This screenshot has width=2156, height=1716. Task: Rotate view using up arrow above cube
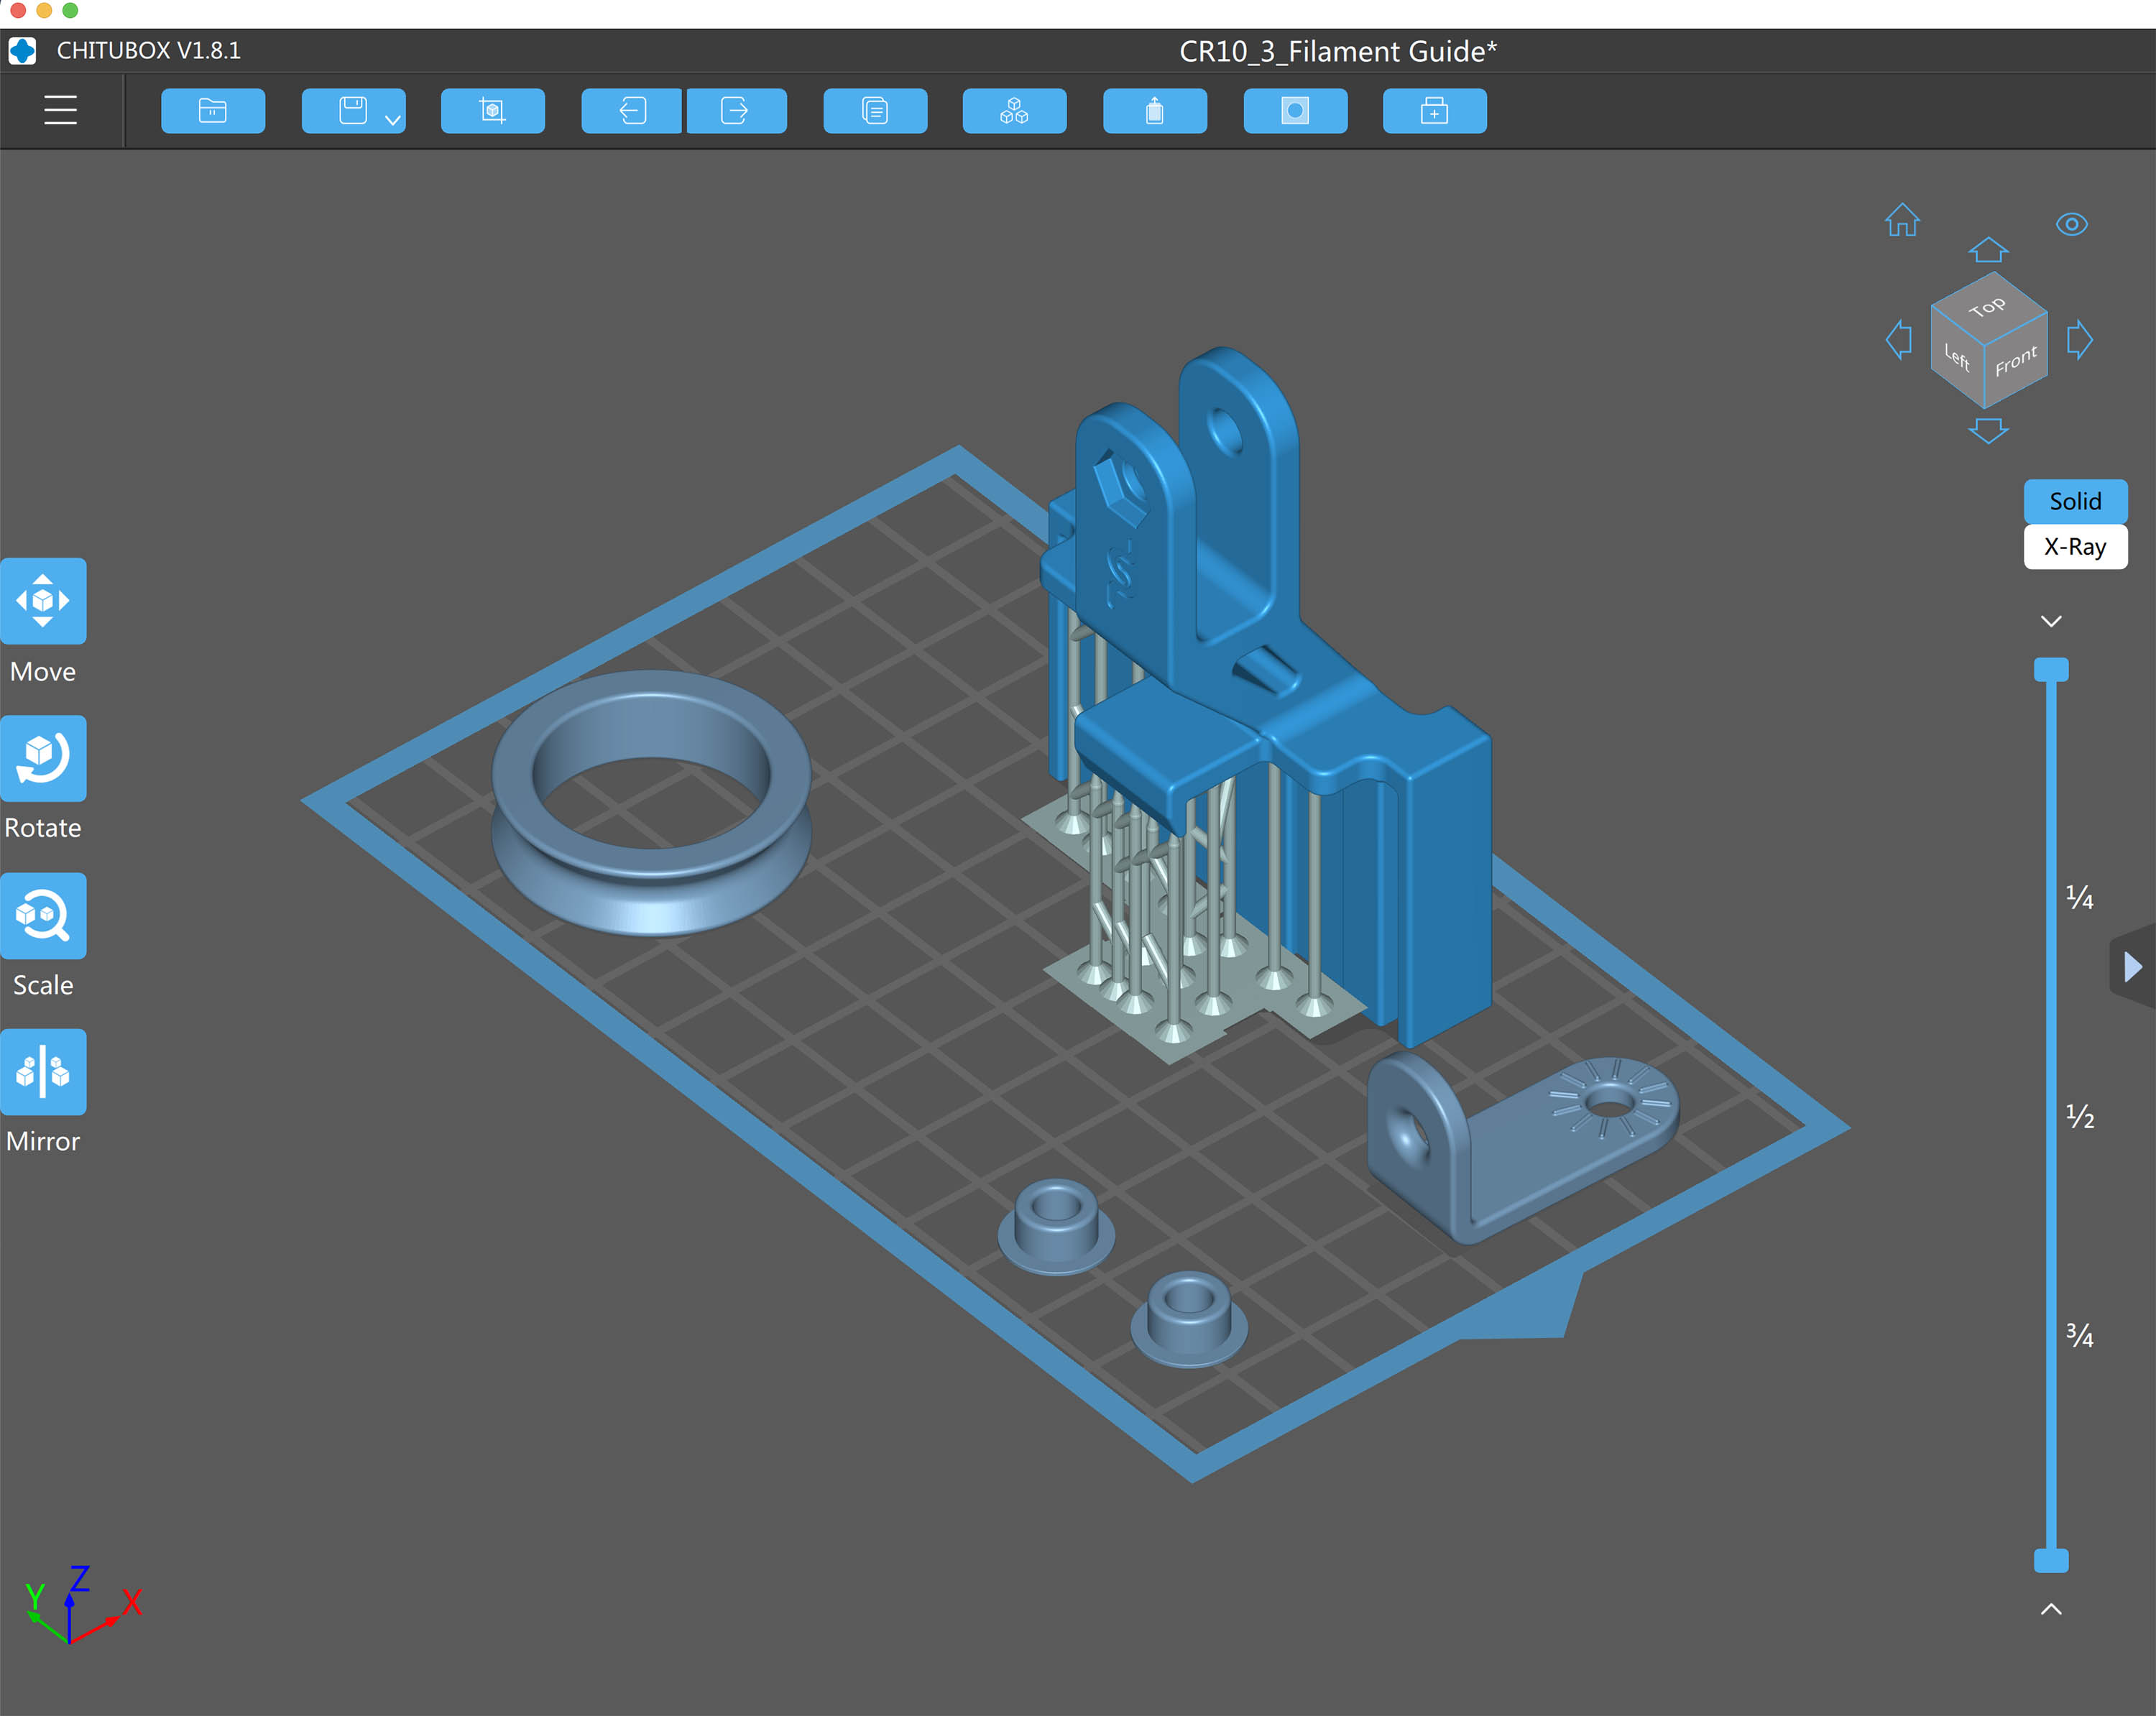tap(1988, 249)
